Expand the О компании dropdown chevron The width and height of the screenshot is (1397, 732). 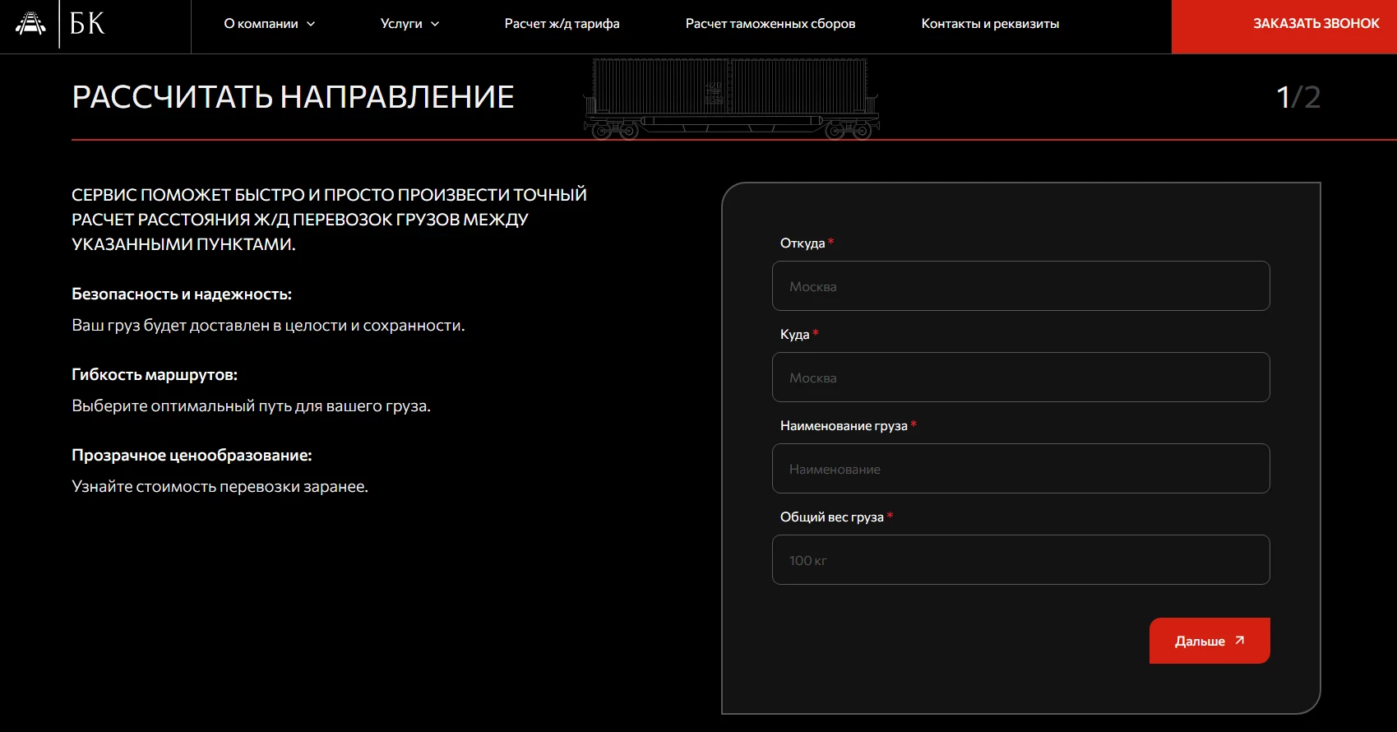click(311, 24)
